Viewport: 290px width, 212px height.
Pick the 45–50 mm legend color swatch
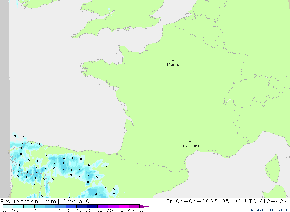[135, 206]
